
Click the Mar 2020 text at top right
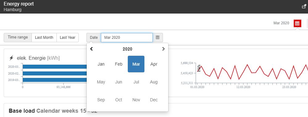coord(281,23)
